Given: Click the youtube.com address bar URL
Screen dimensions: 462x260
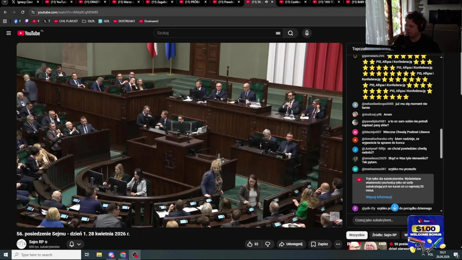Looking at the screenshot, I should click(68, 12).
